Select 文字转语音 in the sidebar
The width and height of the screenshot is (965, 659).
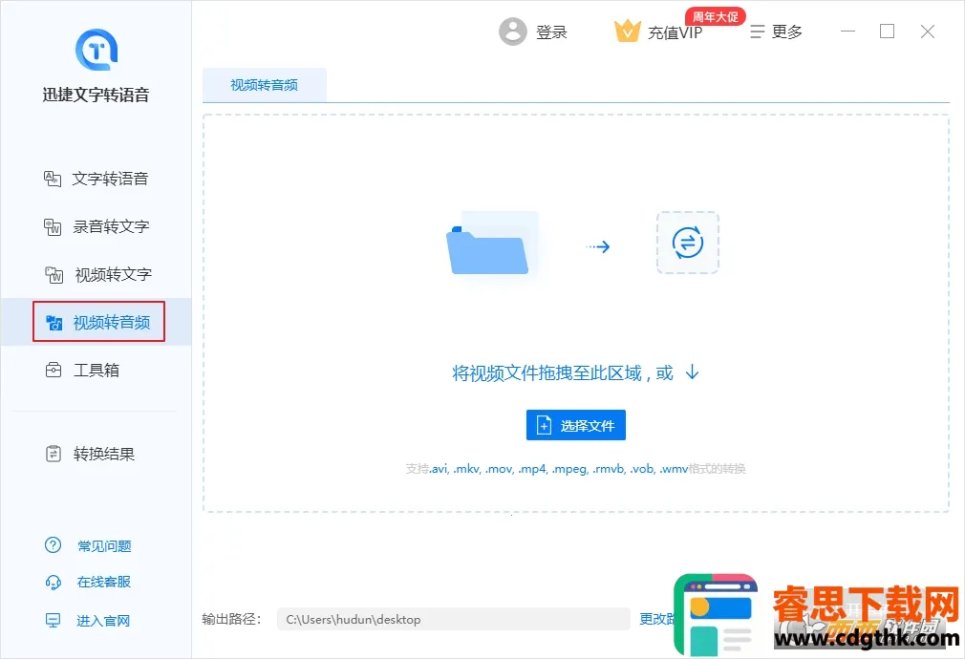coord(110,179)
